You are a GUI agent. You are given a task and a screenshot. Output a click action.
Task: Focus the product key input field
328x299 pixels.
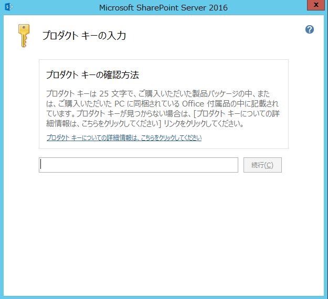click(139, 165)
